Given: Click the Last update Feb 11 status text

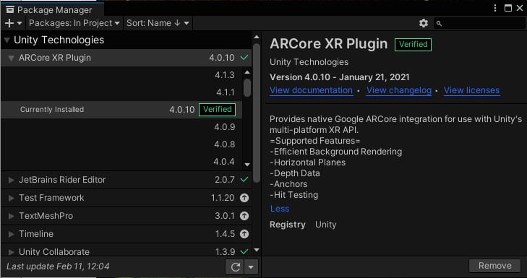Looking at the screenshot, I should (x=58, y=266).
